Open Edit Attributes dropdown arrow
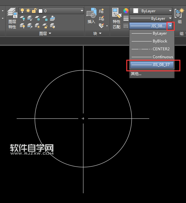 (107, 26)
